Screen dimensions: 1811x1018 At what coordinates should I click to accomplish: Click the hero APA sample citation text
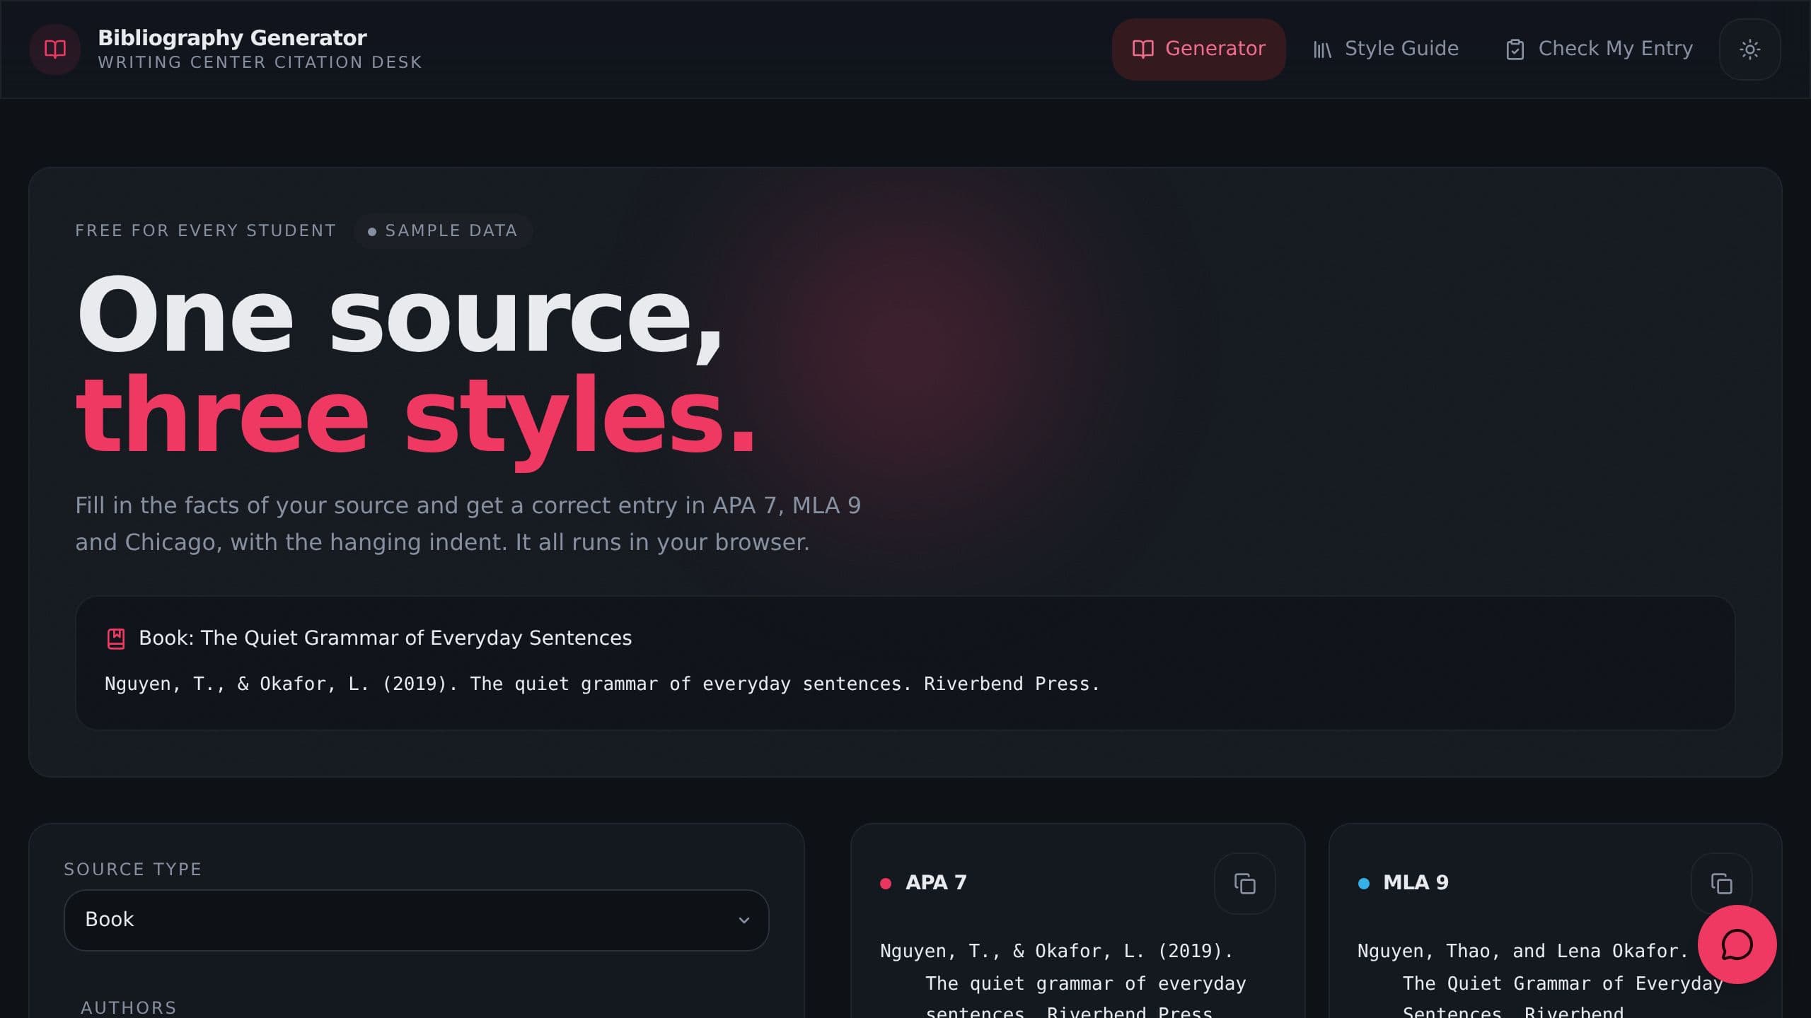[x=602, y=684]
